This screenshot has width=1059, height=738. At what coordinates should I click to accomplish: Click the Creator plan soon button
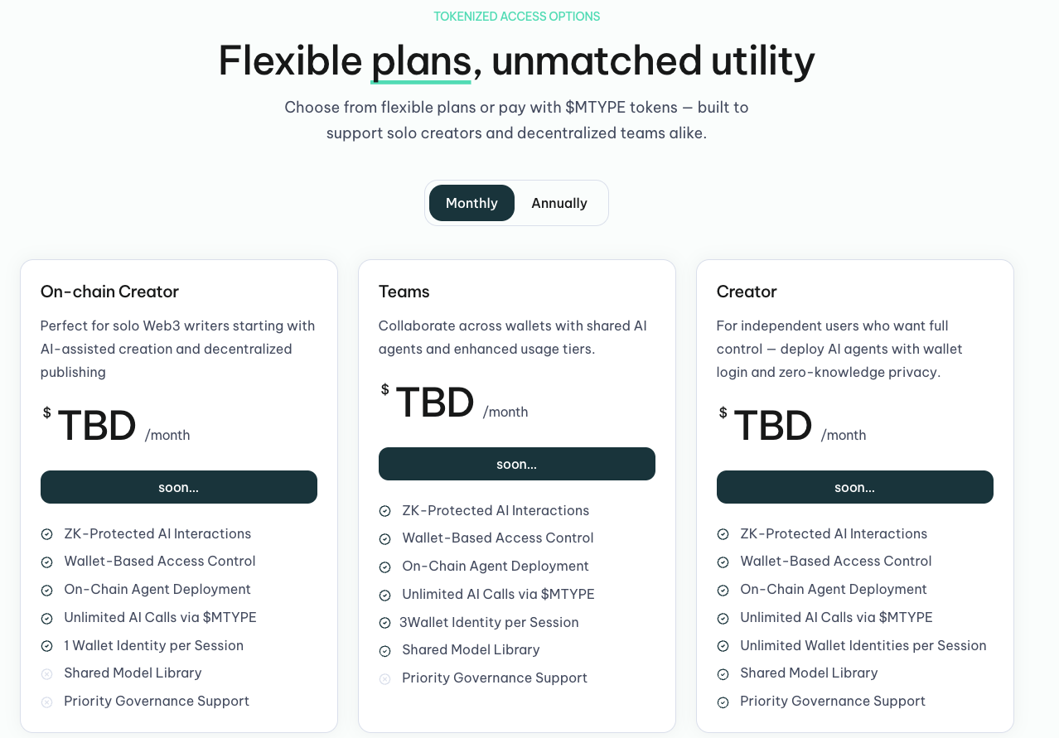coord(855,487)
